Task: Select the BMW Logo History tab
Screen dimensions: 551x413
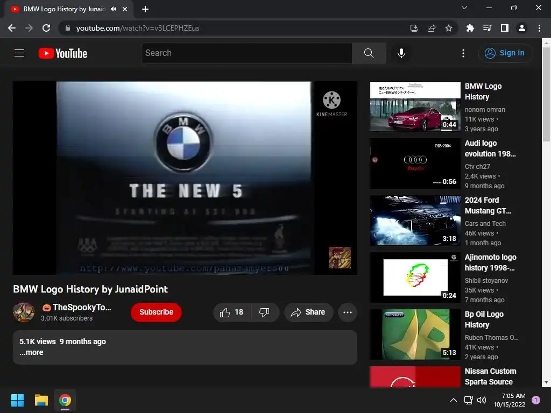Action: point(69,10)
